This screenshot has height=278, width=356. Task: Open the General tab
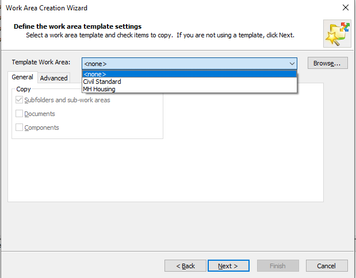(22, 77)
